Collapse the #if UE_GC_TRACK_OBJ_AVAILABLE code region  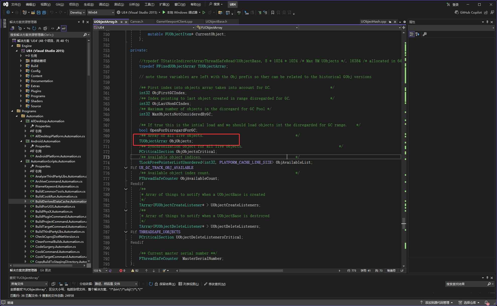pyautogui.click(x=126, y=168)
